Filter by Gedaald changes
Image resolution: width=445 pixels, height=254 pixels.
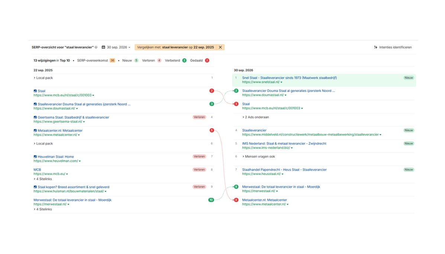tap(200, 60)
